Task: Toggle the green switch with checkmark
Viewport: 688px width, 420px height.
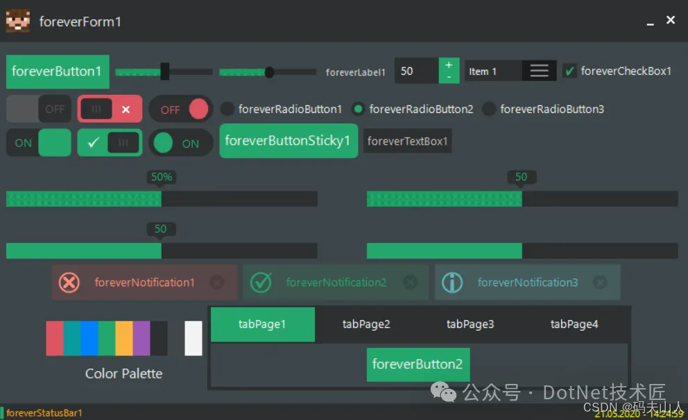Action: [110, 143]
